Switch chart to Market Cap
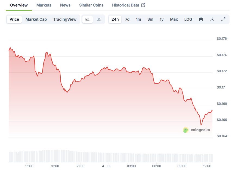Image resolution: width=232 pixels, height=174 pixels. pyautogui.click(x=36, y=19)
